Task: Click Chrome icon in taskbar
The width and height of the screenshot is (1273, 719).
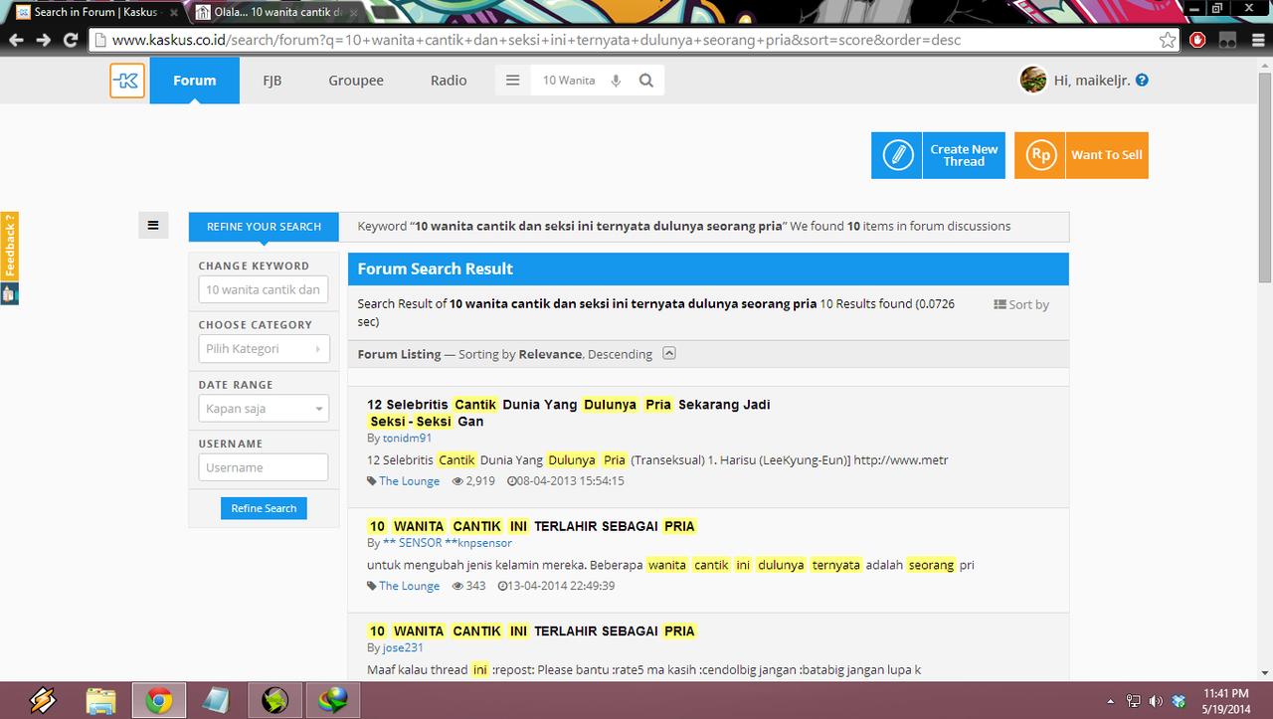Action: point(158,700)
